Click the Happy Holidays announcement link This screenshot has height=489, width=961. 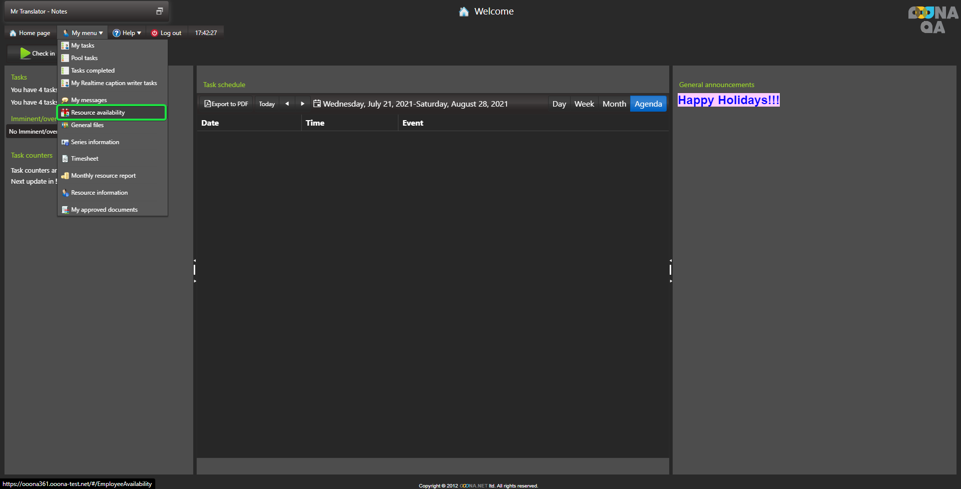click(x=728, y=100)
